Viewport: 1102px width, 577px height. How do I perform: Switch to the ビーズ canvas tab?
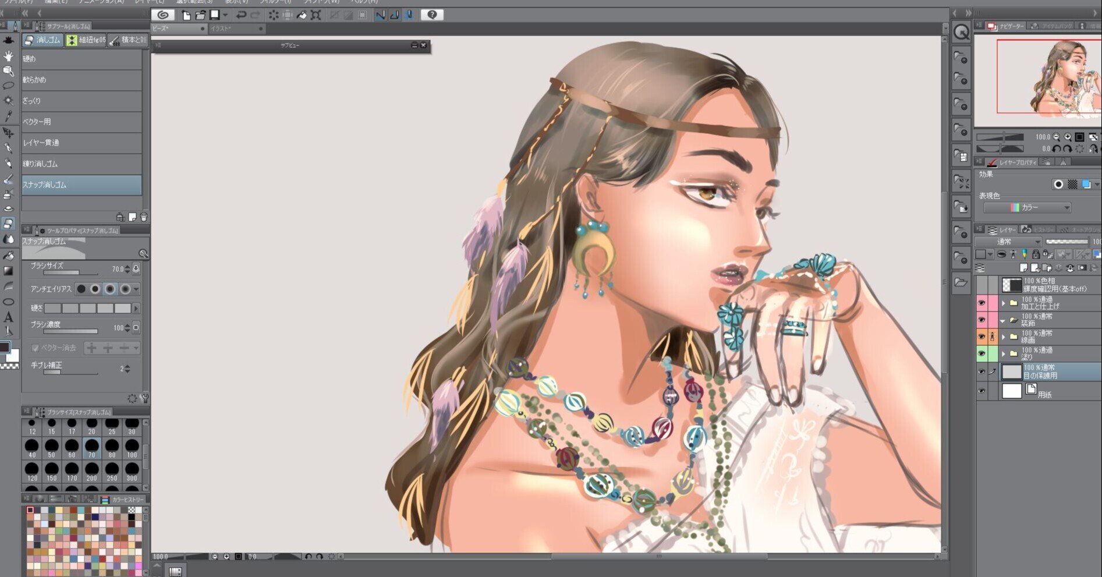[x=179, y=29]
